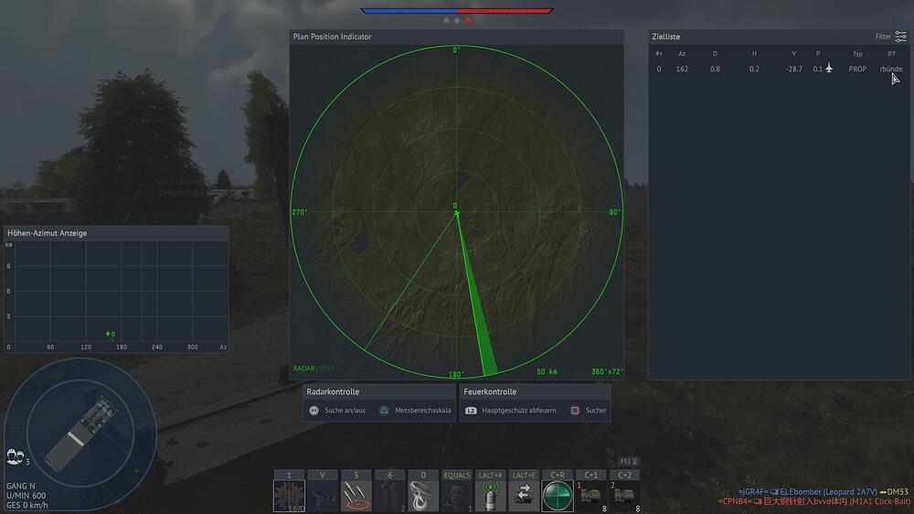This screenshot has height=514, width=914.
Task: Click the Typ column header in Zielliste
Action: coord(857,54)
